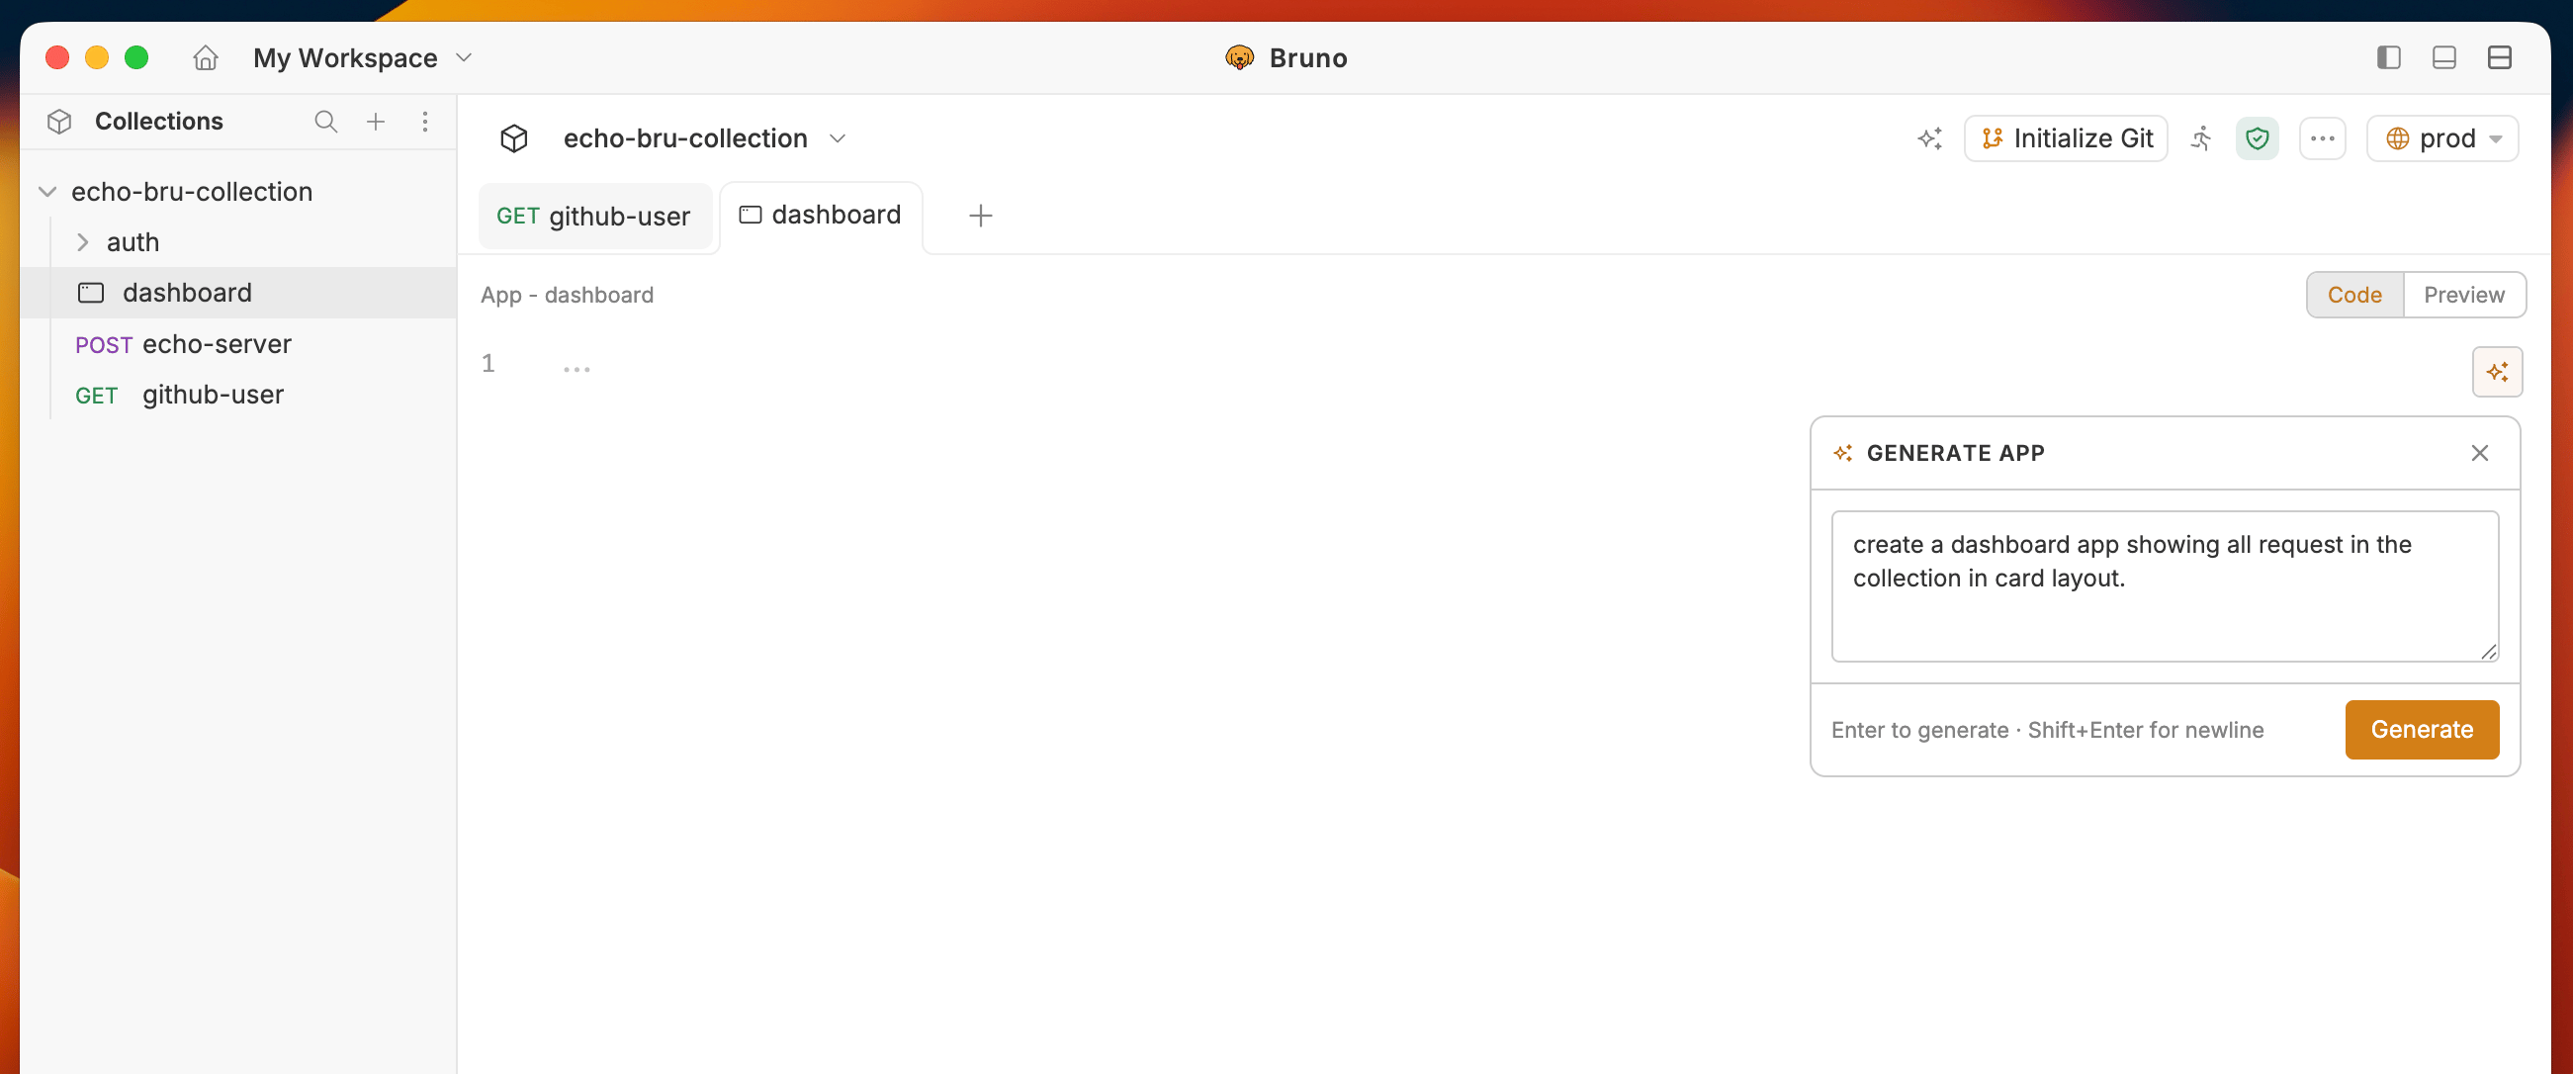Select dashboard app in sidebar
Viewport: 2573px width, 1074px height.
238,293
